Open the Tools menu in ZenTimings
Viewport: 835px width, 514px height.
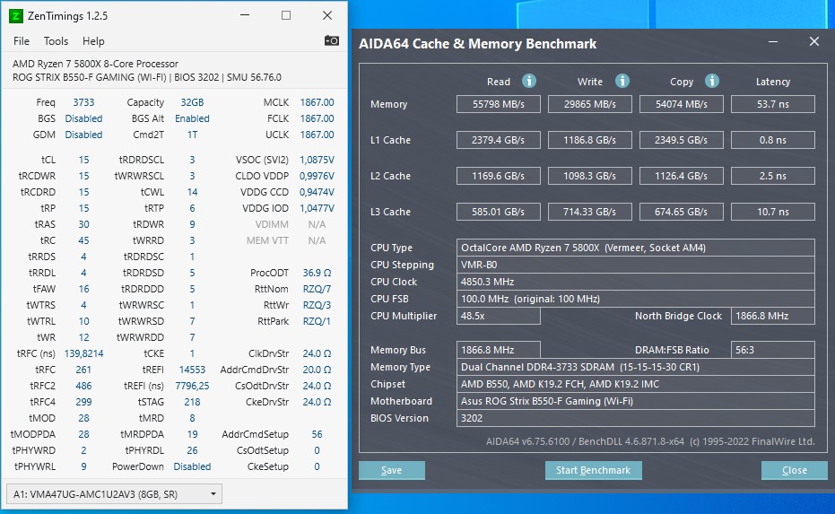click(56, 41)
